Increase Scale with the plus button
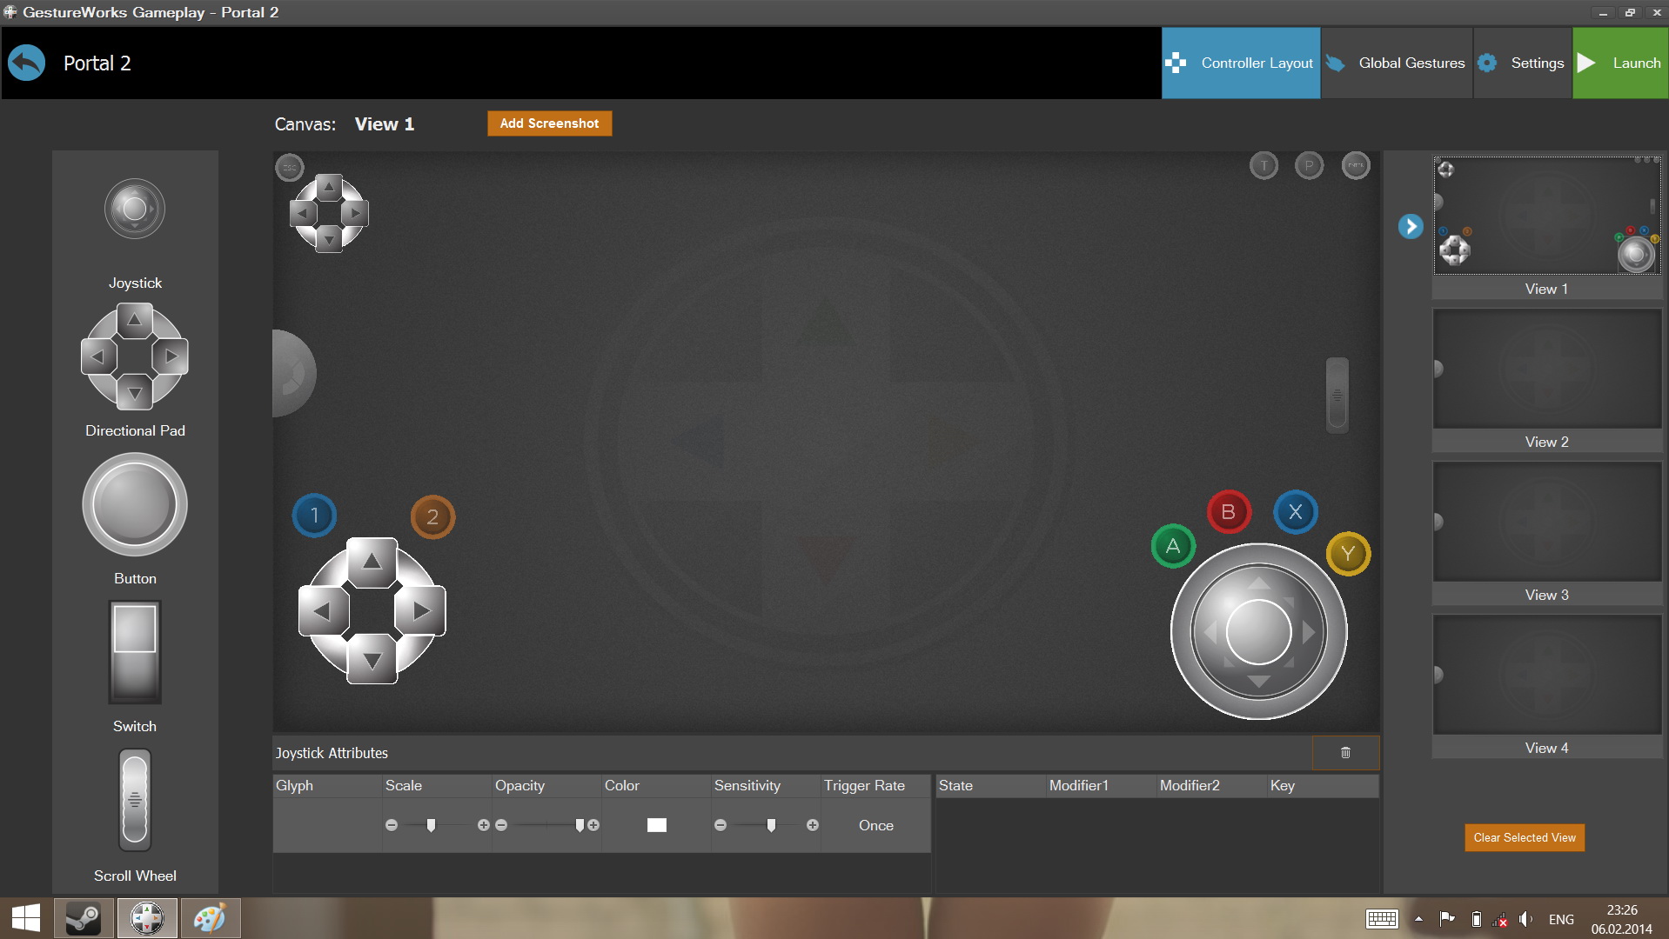 coord(483,825)
